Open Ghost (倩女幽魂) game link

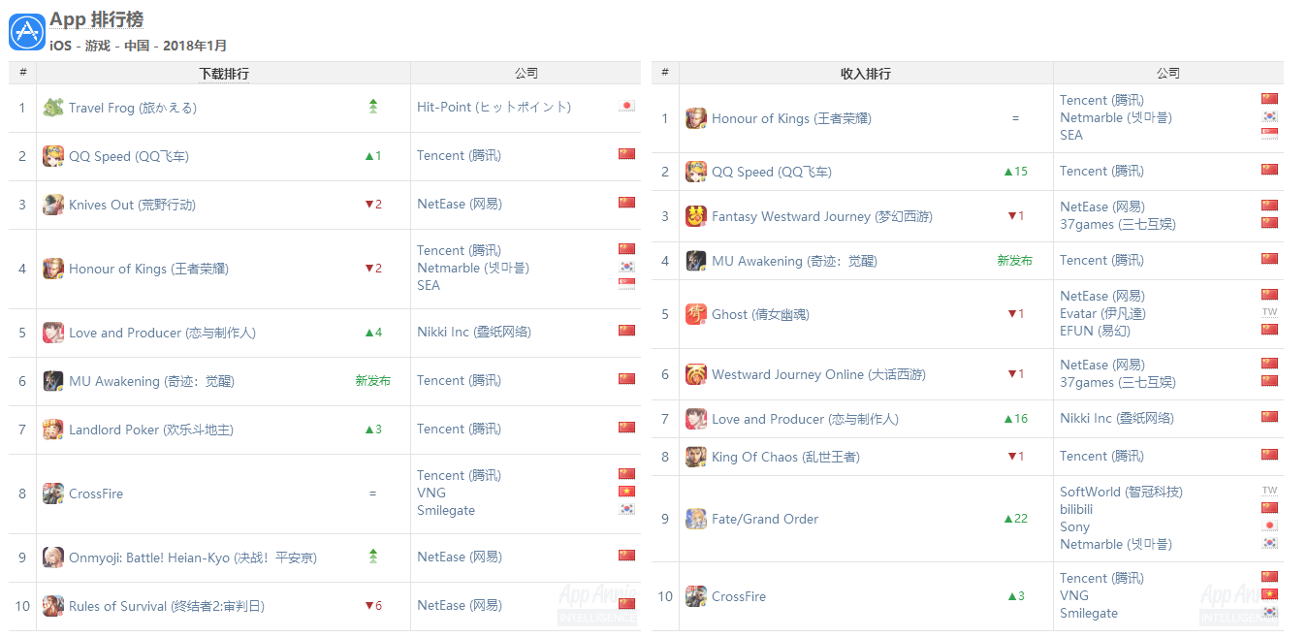760,314
